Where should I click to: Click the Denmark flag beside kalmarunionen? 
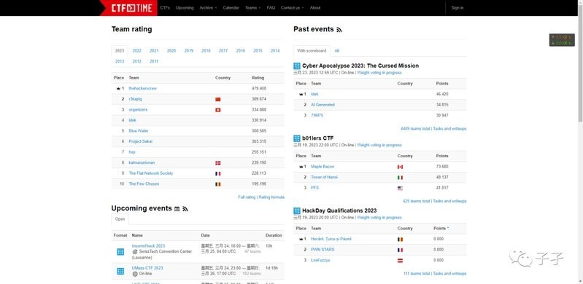[x=218, y=163]
